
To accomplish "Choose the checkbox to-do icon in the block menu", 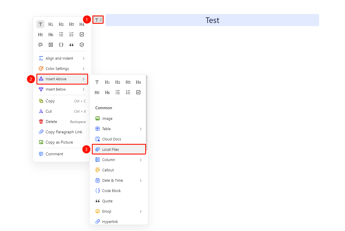I will tap(82, 34).
